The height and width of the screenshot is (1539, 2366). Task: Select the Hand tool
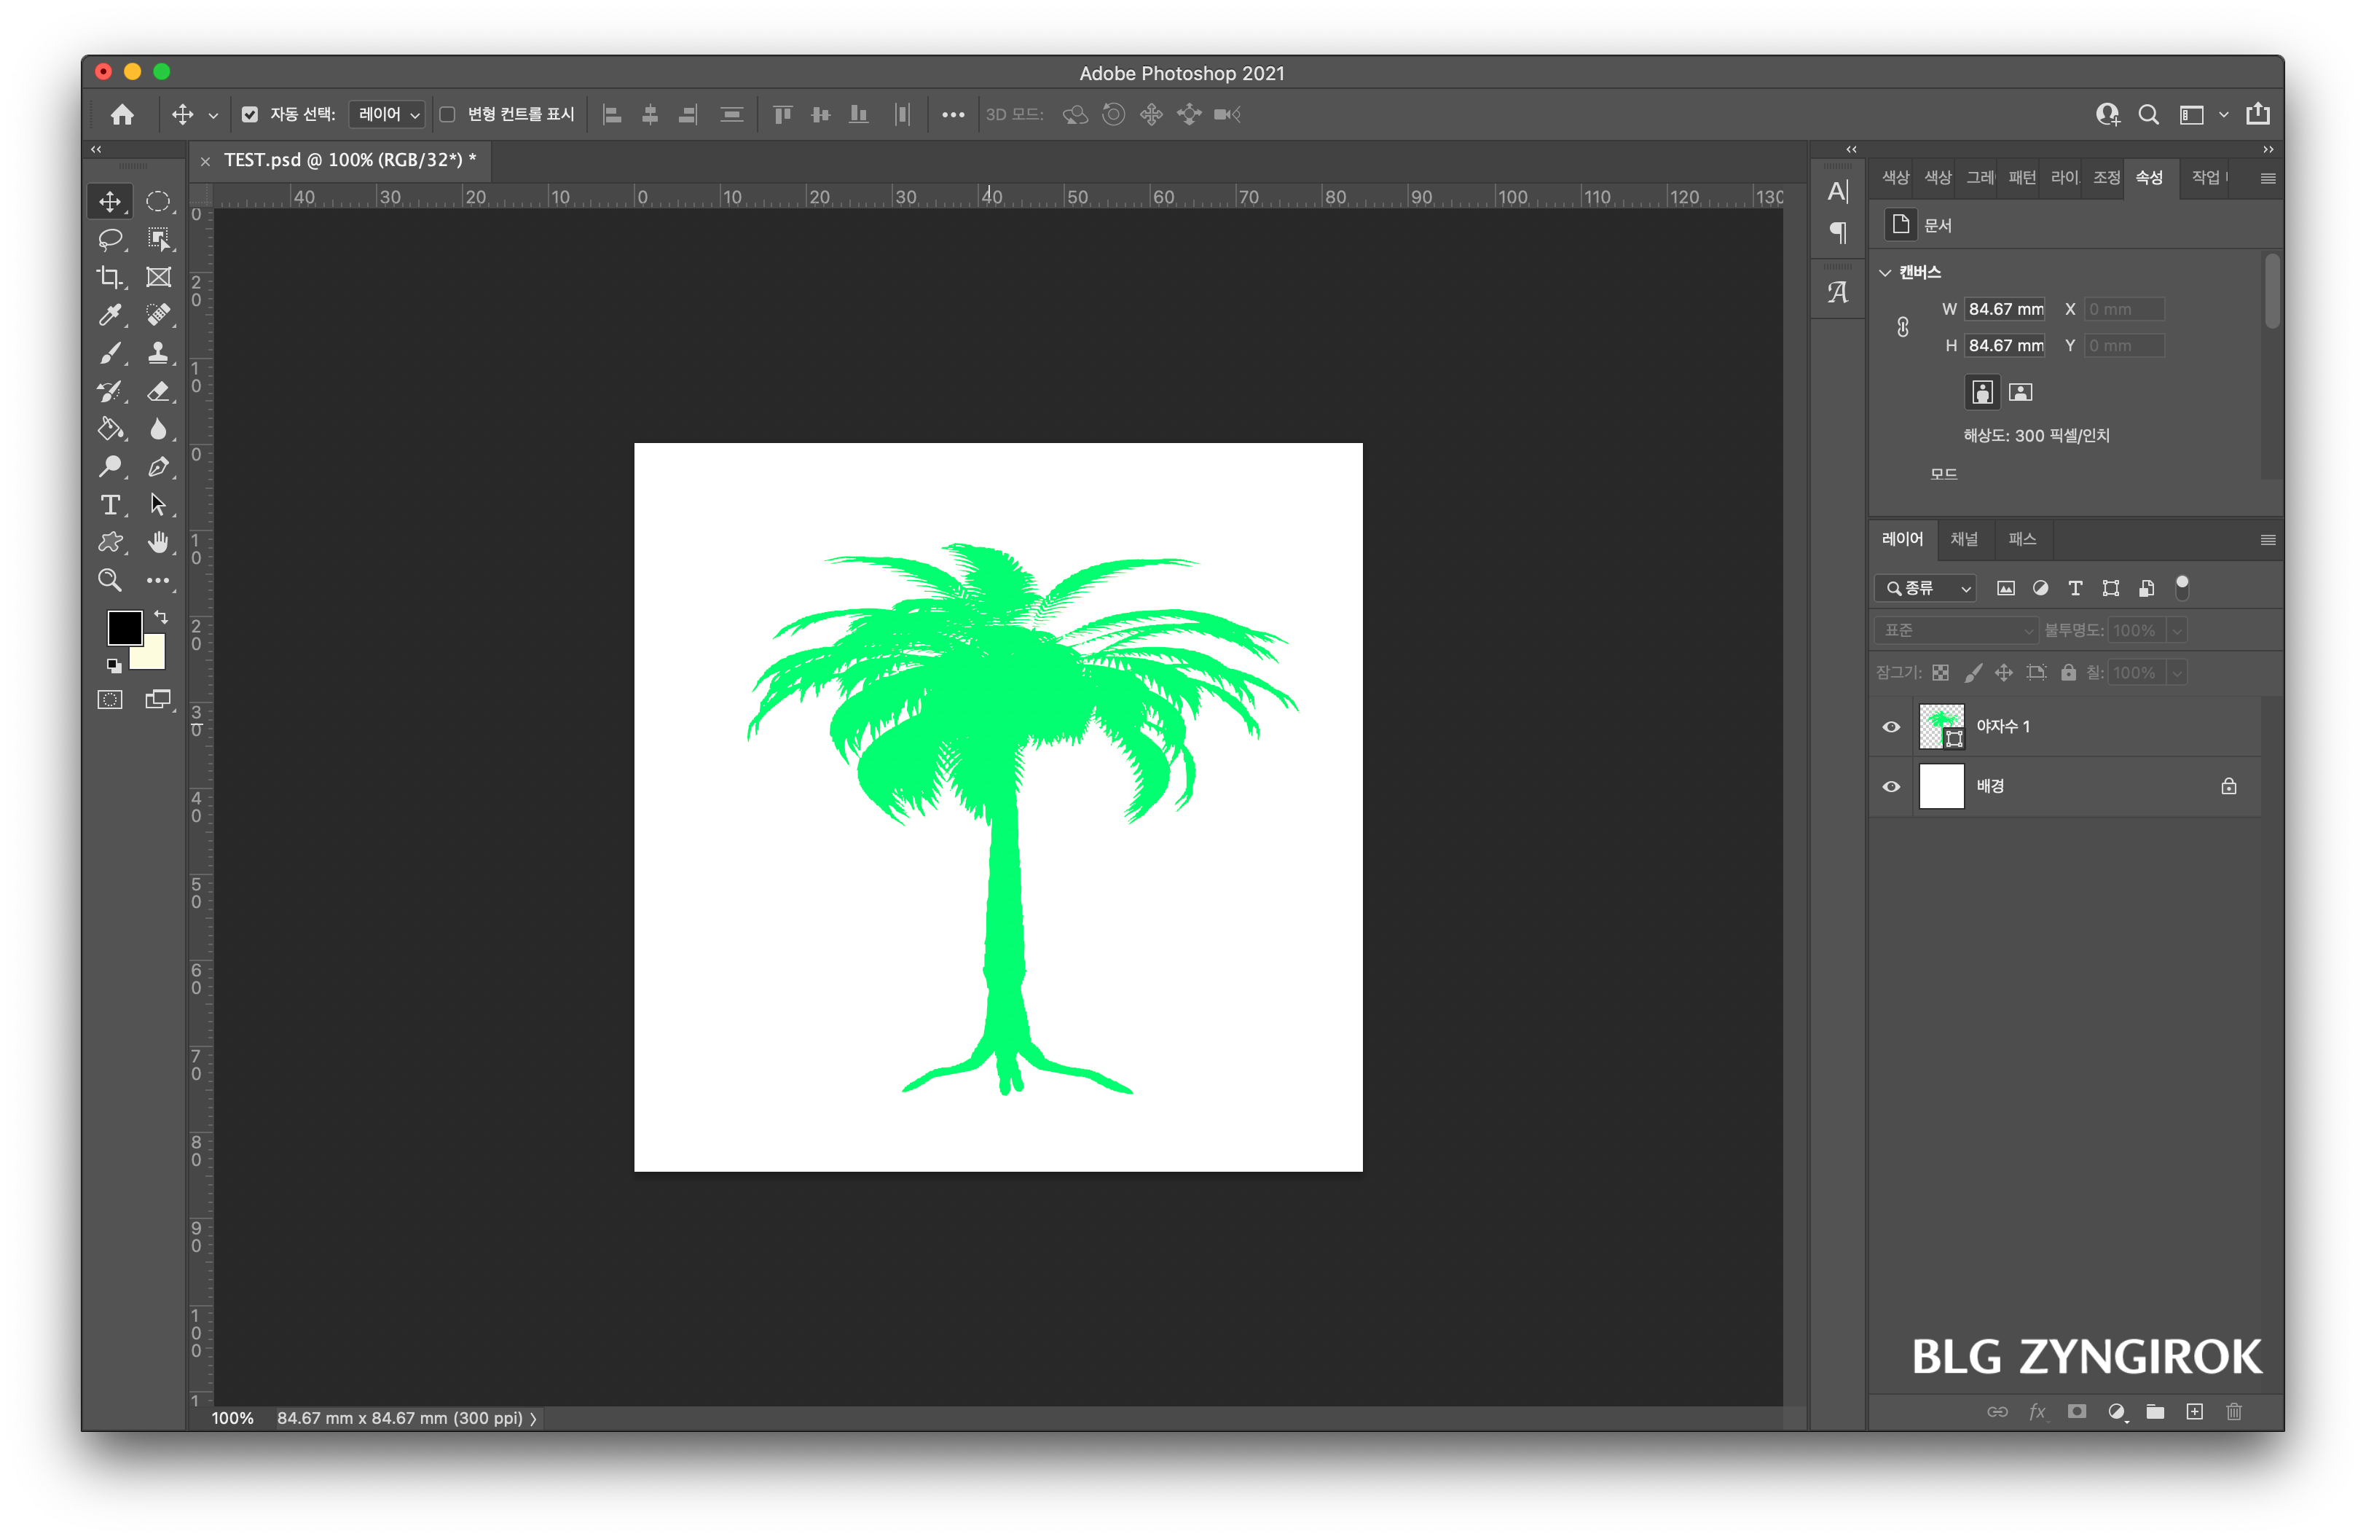click(x=158, y=543)
